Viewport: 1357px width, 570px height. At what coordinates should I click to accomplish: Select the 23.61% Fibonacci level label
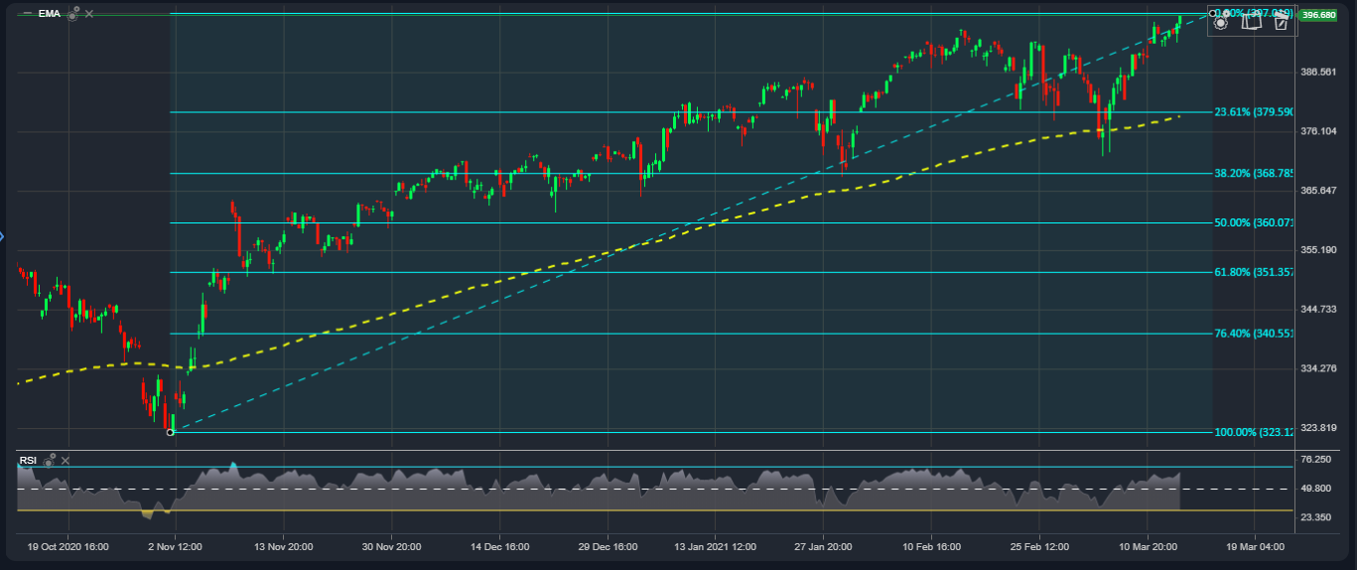point(1253,112)
